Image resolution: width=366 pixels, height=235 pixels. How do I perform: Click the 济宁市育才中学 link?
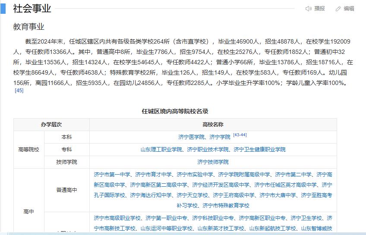pos(153,175)
